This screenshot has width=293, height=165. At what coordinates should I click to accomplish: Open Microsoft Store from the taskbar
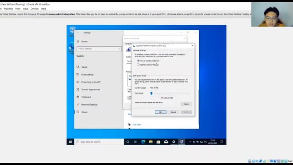click(x=158, y=142)
